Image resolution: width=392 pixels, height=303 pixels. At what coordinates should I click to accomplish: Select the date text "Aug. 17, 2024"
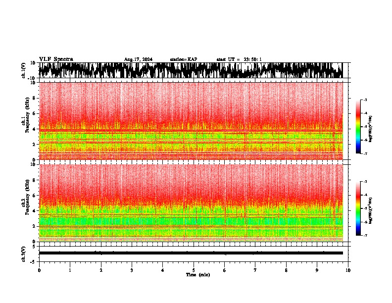[138, 59]
